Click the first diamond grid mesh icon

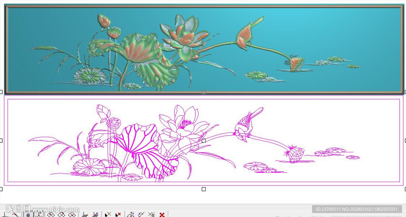click(51, 215)
